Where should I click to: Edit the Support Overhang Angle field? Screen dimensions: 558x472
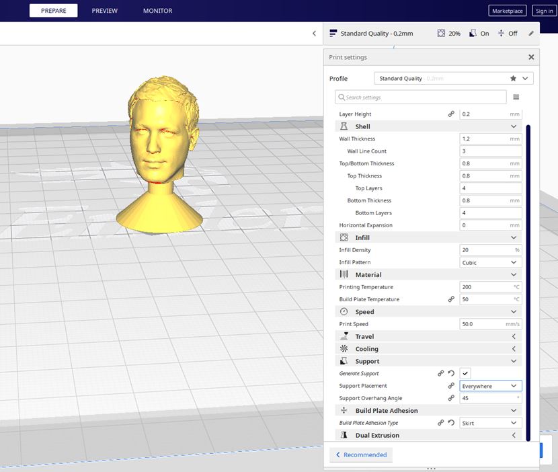pyautogui.click(x=491, y=398)
